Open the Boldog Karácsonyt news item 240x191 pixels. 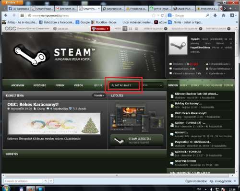[188, 103]
